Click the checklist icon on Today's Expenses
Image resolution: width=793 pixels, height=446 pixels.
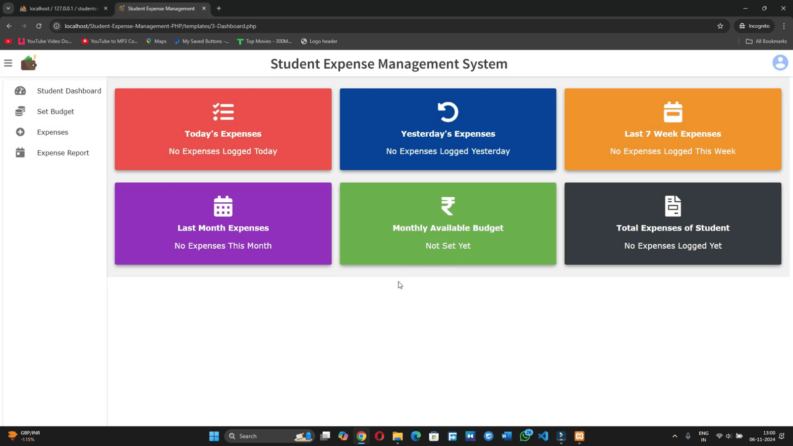pyautogui.click(x=223, y=112)
